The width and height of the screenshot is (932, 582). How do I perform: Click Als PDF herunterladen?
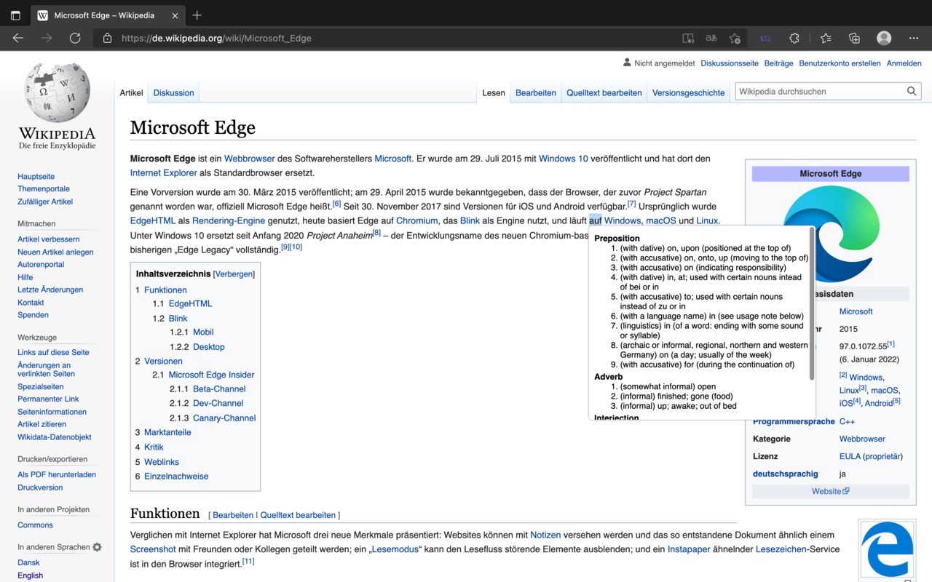point(57,474)
